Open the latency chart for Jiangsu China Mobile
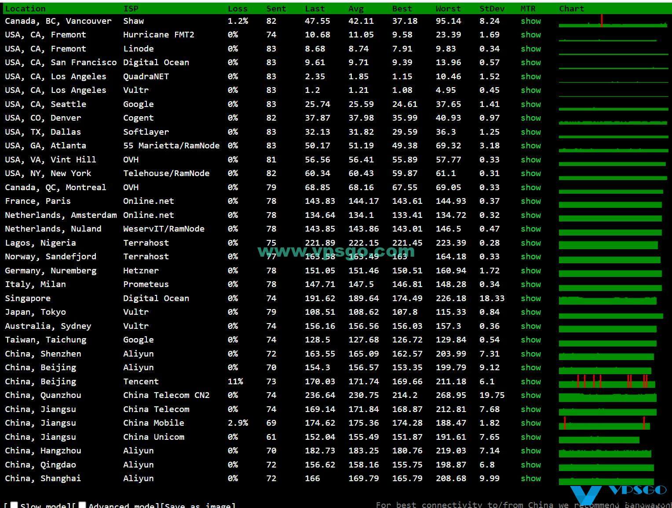 [604, 423]
